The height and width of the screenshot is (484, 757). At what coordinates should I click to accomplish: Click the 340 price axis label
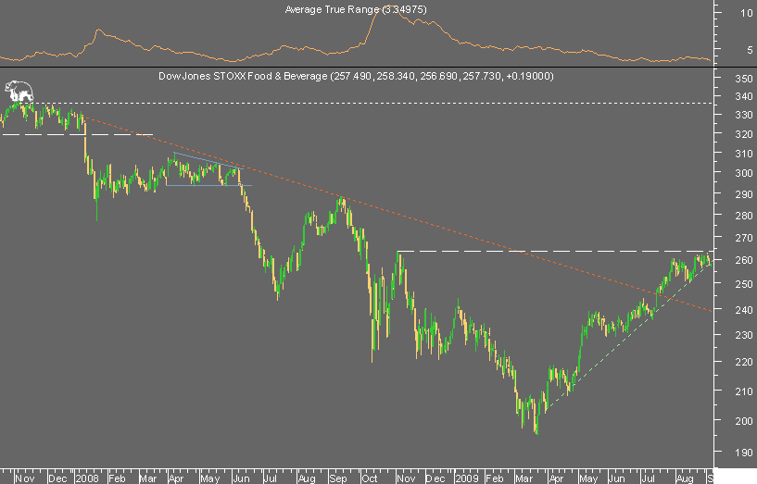click(x=744, y=96)
